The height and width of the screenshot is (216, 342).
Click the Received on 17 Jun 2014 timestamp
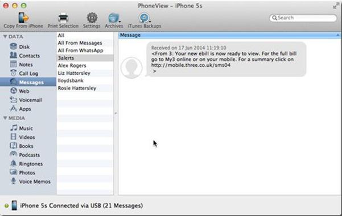point(189,48)
